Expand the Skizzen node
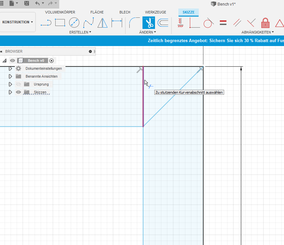284x245 pixels. coord(10,92)
